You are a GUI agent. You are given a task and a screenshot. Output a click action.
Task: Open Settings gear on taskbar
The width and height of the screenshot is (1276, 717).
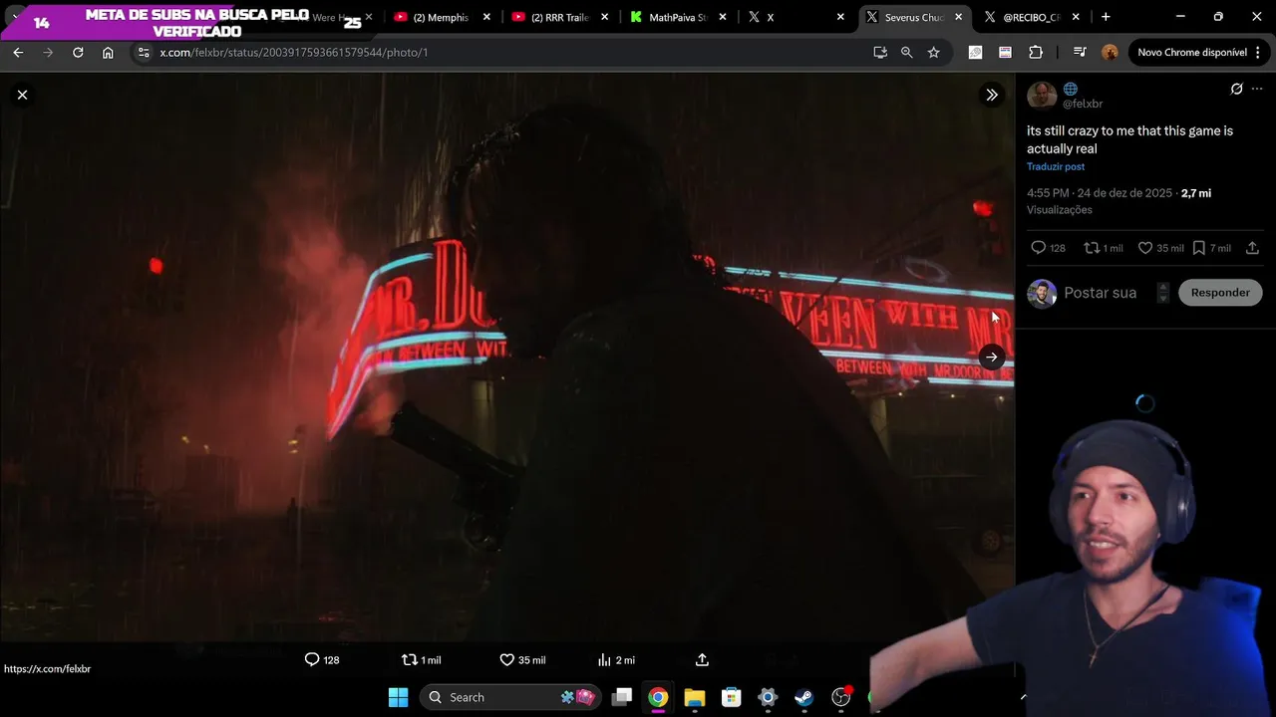tap(768, 697)
